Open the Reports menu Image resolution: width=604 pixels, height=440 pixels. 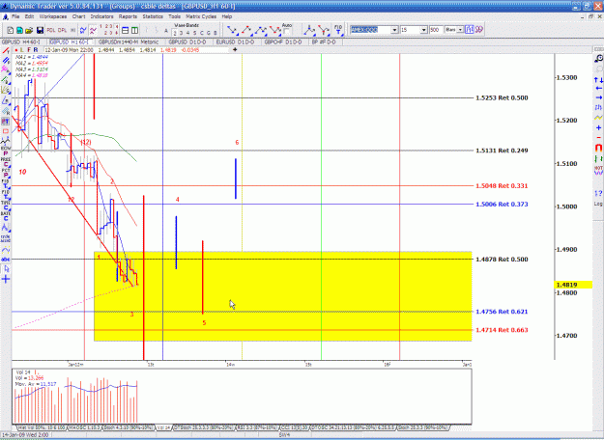tap(128, 16)
